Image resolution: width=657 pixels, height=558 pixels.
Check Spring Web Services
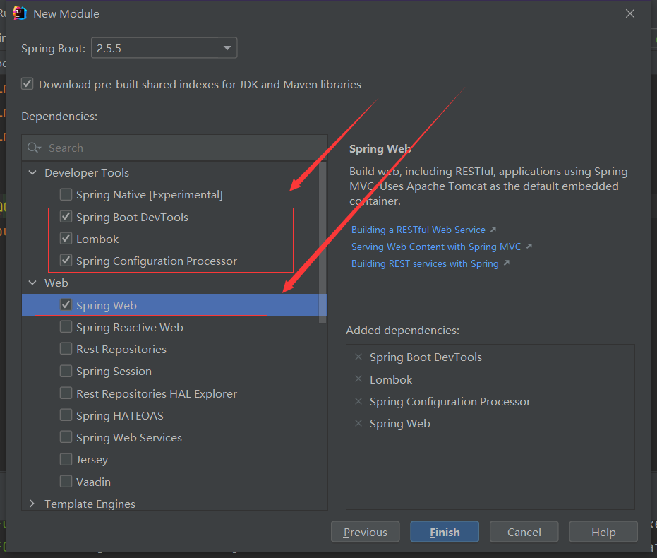point(66,437)
